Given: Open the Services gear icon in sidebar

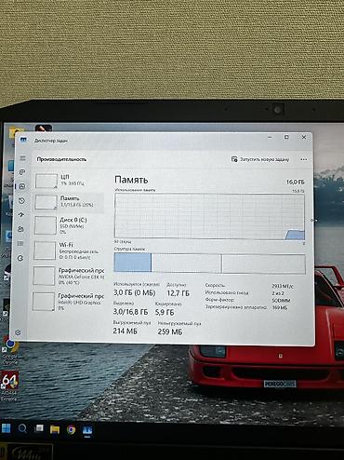Looking at the screenshot, I should [20, 258].
